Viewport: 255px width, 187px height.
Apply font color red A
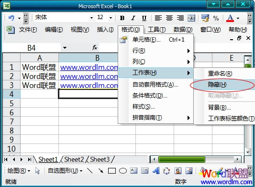pyautogui.click(x=230, y=18)
